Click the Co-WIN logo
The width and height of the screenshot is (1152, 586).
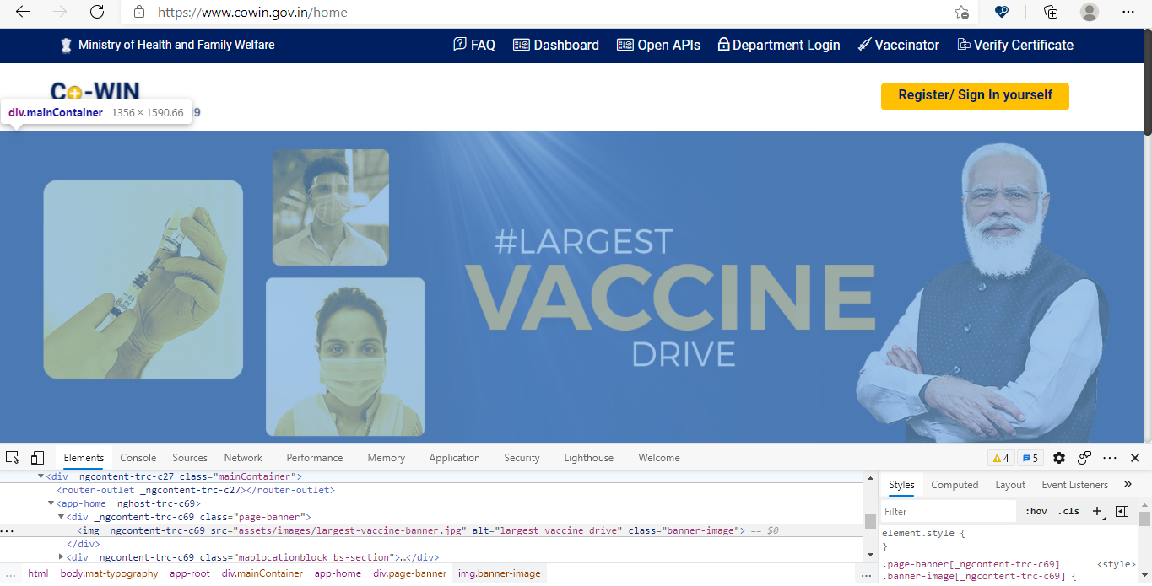pos(95,91)
